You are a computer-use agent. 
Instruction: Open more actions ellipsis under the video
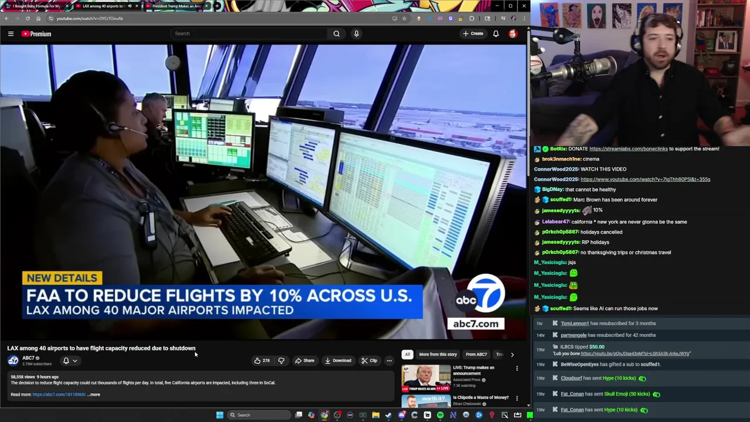pyautogui.click(x=389, y=360)
